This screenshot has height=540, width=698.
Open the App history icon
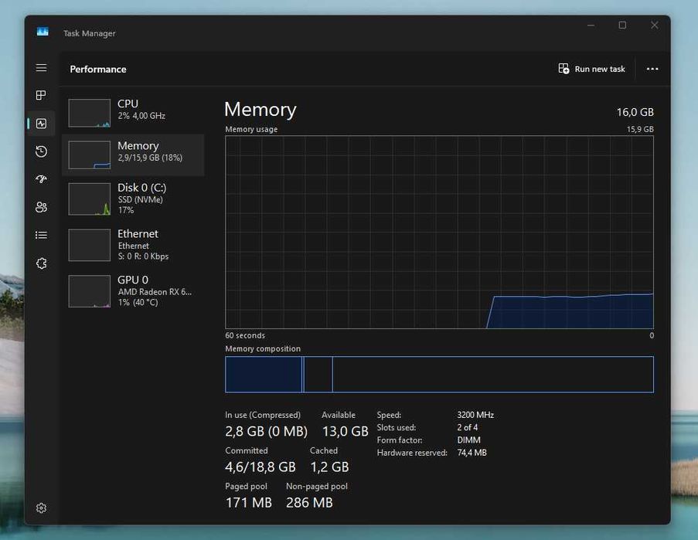(x=42, y=151)
